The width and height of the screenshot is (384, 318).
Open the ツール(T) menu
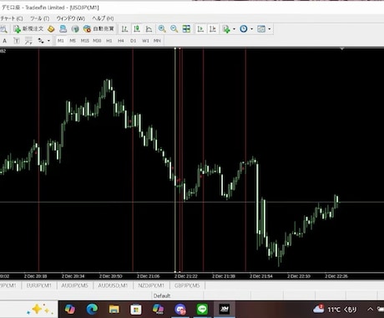tap(39, 18)
